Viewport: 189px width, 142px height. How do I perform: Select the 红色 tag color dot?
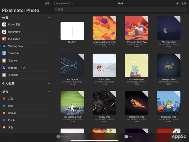click(4, 99)
